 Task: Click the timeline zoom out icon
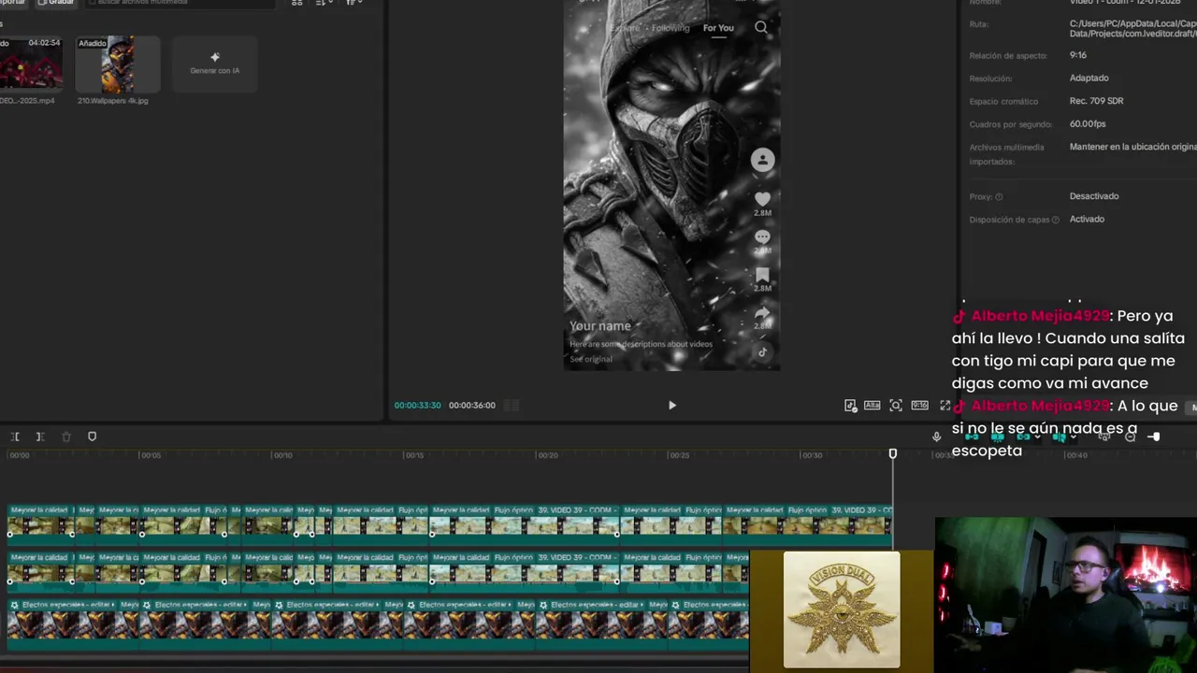[x=1131, y=437]
